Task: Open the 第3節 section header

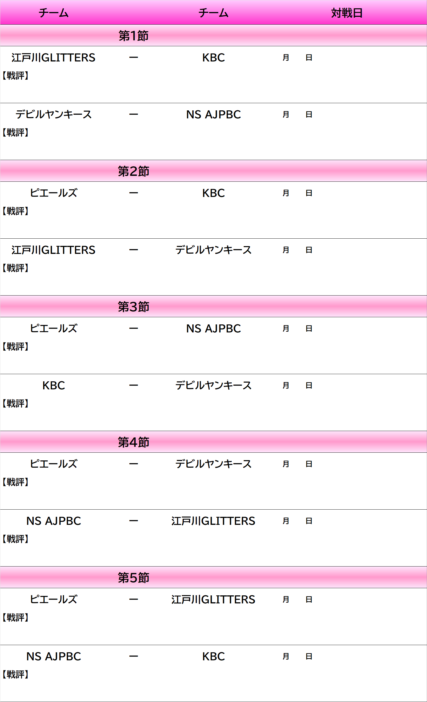Action: coord(133,307)
